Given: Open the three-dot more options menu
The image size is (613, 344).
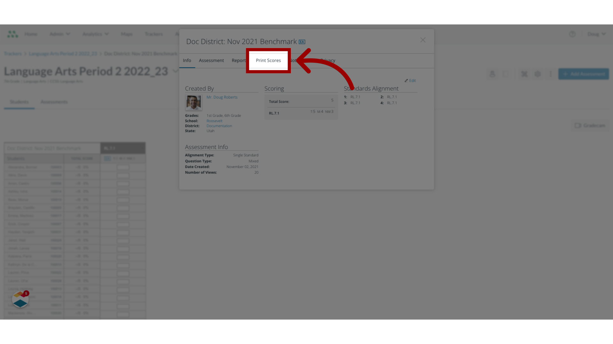Looking at the screenshot, I should click(550, 74).
